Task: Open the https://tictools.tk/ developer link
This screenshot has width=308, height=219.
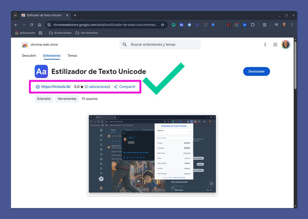Action: 56,87
